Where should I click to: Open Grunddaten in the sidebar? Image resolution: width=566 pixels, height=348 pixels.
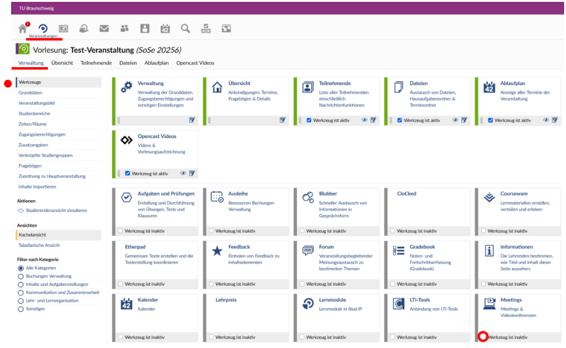30,93
